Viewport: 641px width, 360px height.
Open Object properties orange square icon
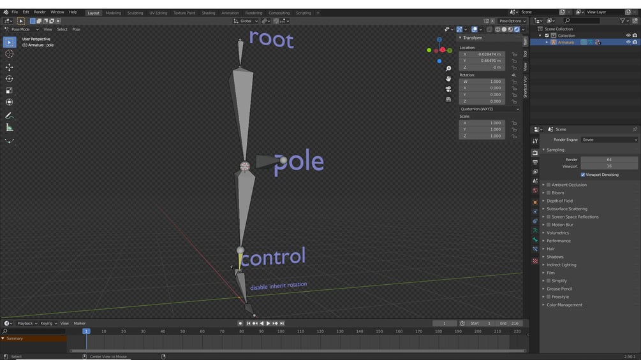pyautogui.click(x=535, y=202)
